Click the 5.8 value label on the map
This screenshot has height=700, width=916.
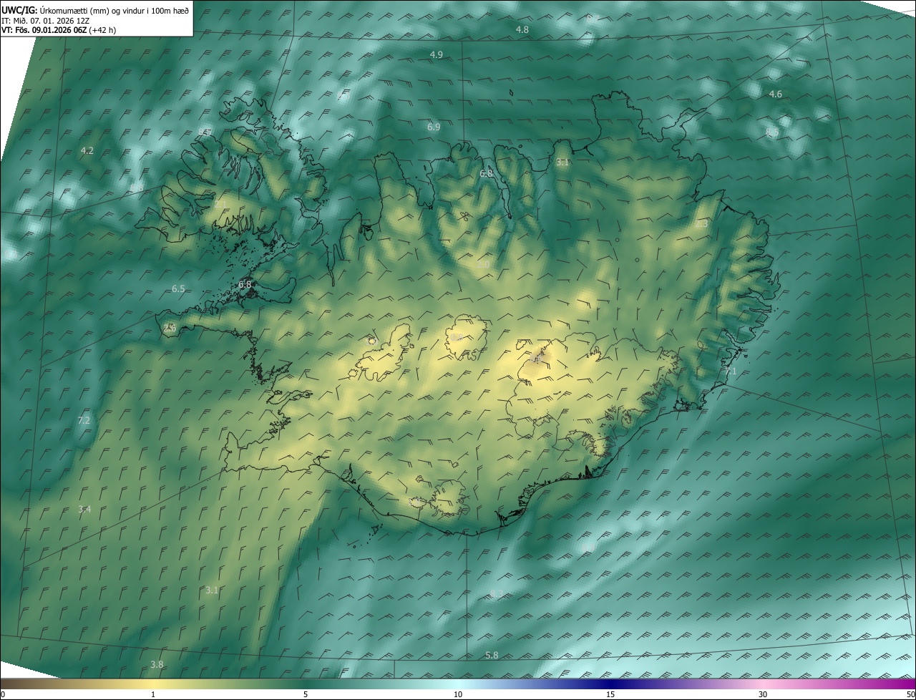[x=492, y=655]
